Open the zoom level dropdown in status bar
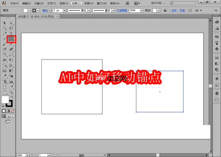Screen dimensions: 221x157 tap(28, 155)
